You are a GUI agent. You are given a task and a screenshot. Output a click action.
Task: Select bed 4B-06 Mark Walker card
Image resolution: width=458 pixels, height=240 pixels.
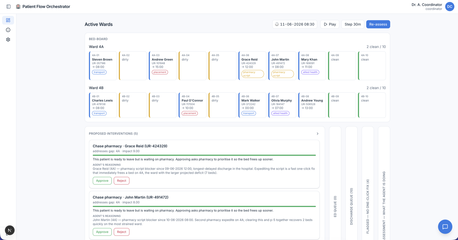pyautogui.click(x=252, y=105)
